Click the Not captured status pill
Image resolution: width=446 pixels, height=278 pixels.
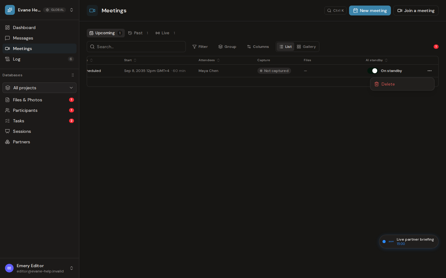pos(274,71)
